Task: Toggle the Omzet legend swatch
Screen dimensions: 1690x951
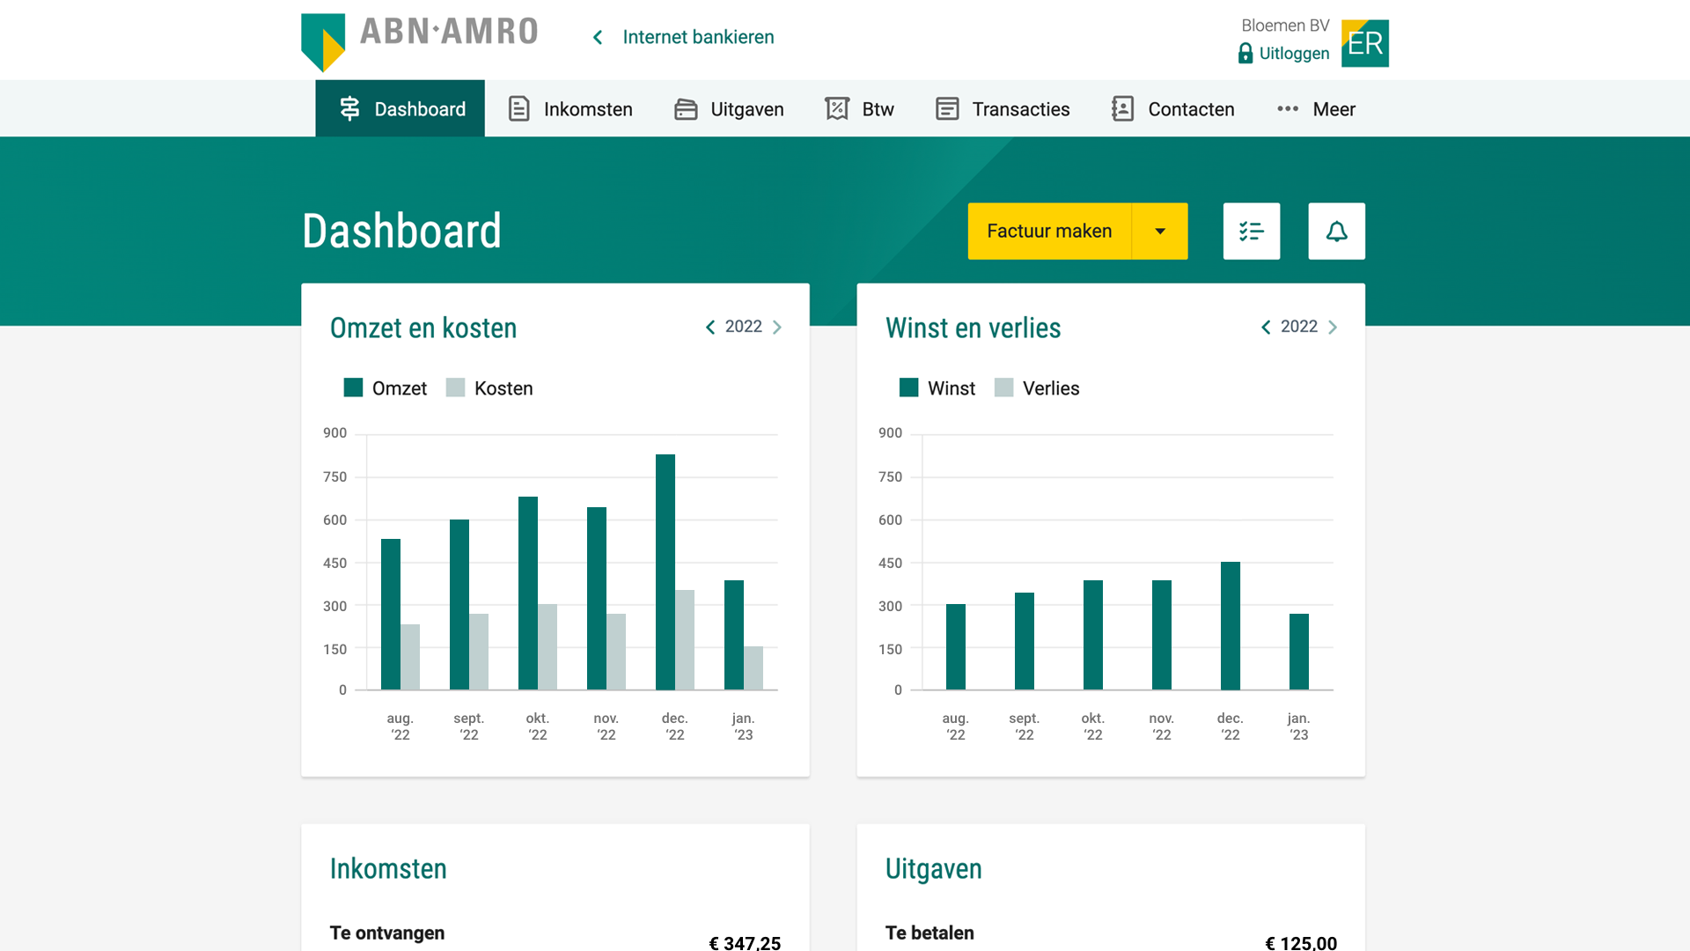Action: point(353,387)
